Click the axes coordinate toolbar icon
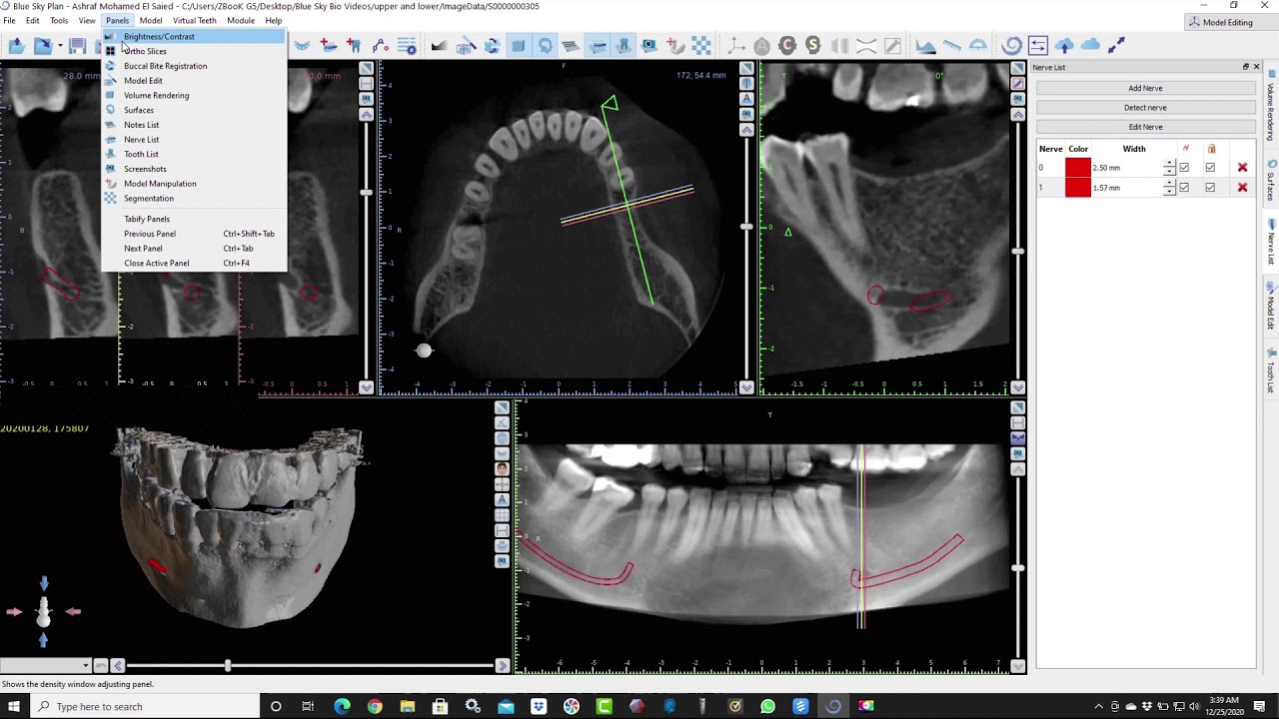The height and width of the screenshot is (719, 1279). click(x=736, y=45)
